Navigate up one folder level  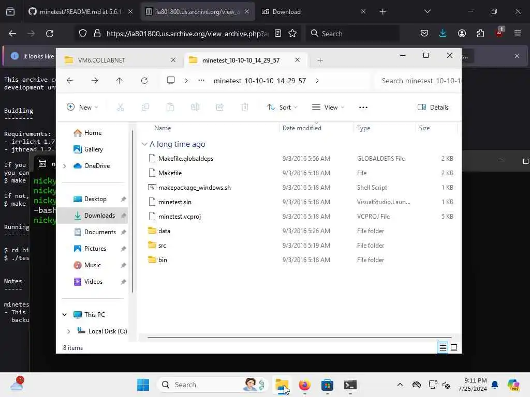coord(120,81)
